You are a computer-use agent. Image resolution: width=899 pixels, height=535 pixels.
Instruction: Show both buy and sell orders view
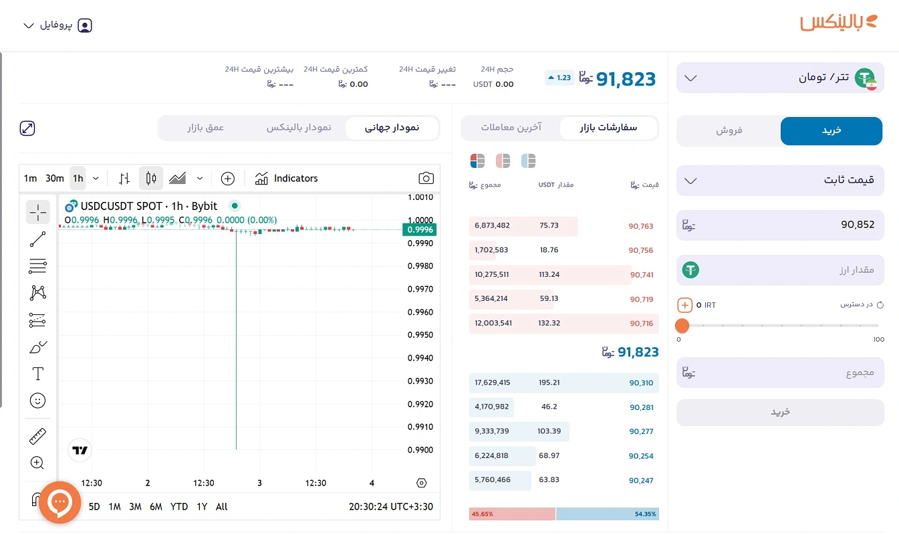pyautogui.click(x=477, y=160)
